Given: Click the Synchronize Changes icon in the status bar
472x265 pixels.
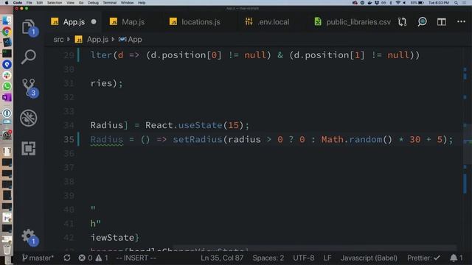Looking at the screenshot, I should pyautogui.click(x=67, y=258).
